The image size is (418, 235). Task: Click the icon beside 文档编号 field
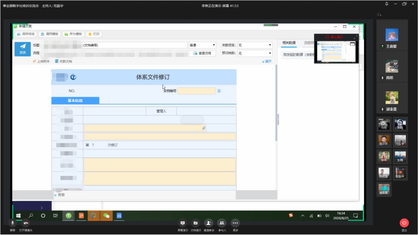[219, 91]
